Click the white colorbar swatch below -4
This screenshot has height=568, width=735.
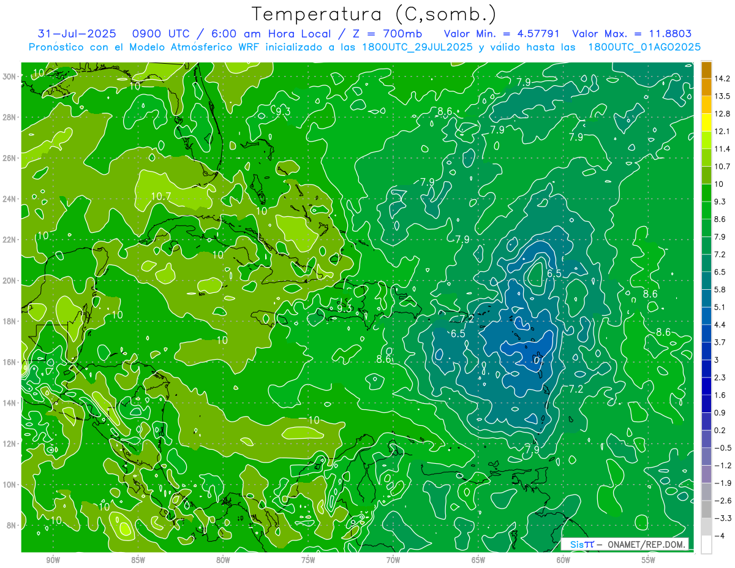(x=706, y=544)
